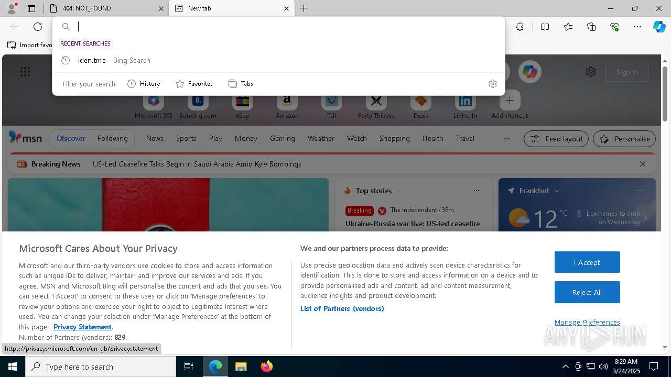The height and width of the screenshot is (377, 671).
Task: Open weather card more options menu
Action: [640, 191]
